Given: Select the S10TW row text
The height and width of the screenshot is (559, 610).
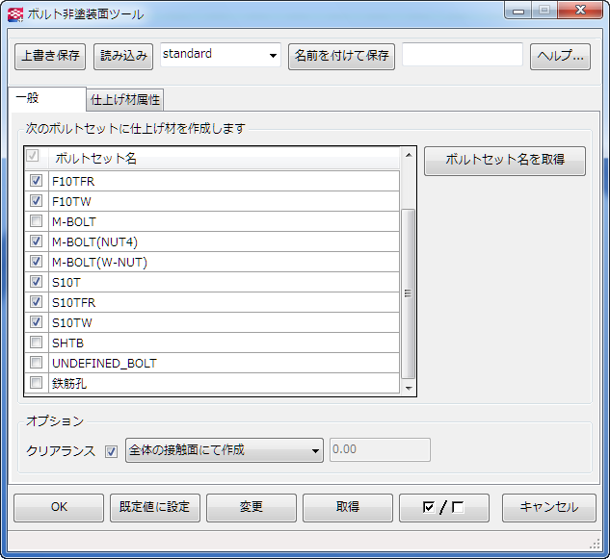Looking at the screenshot, I should [72, 322].
